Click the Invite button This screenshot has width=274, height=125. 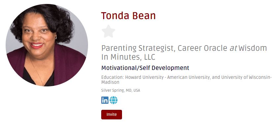111,114
